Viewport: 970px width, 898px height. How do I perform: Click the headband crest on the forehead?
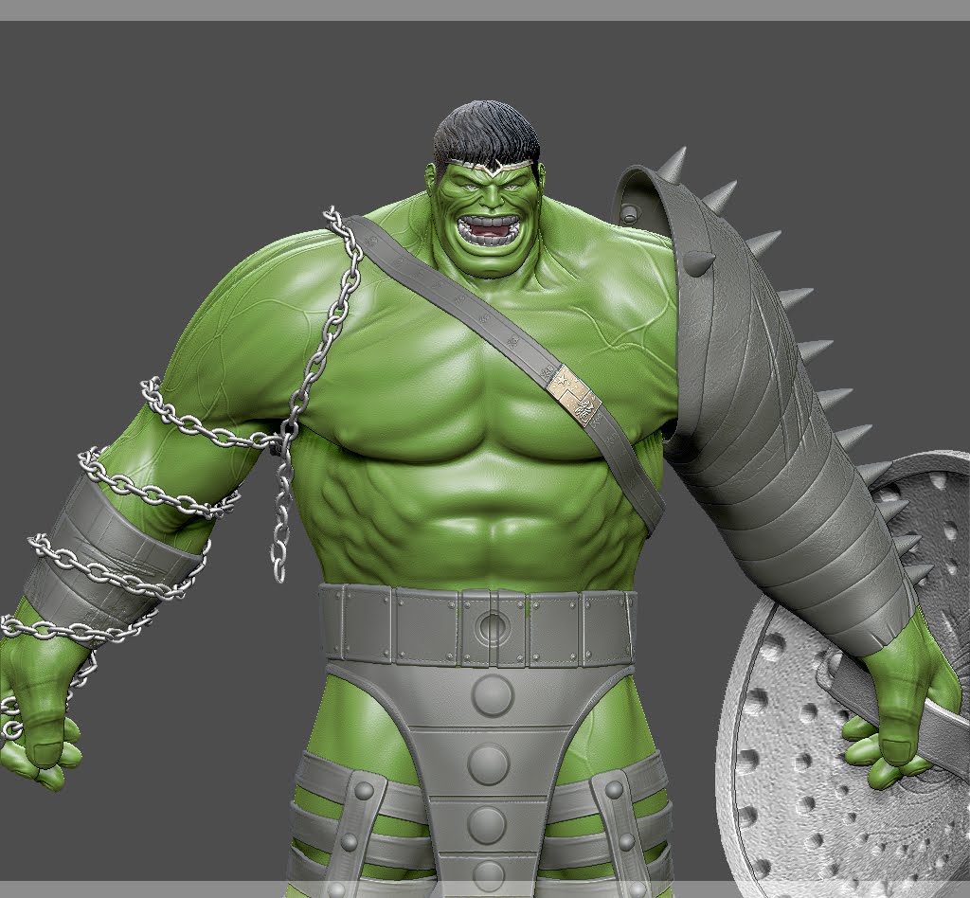[493, 168]
